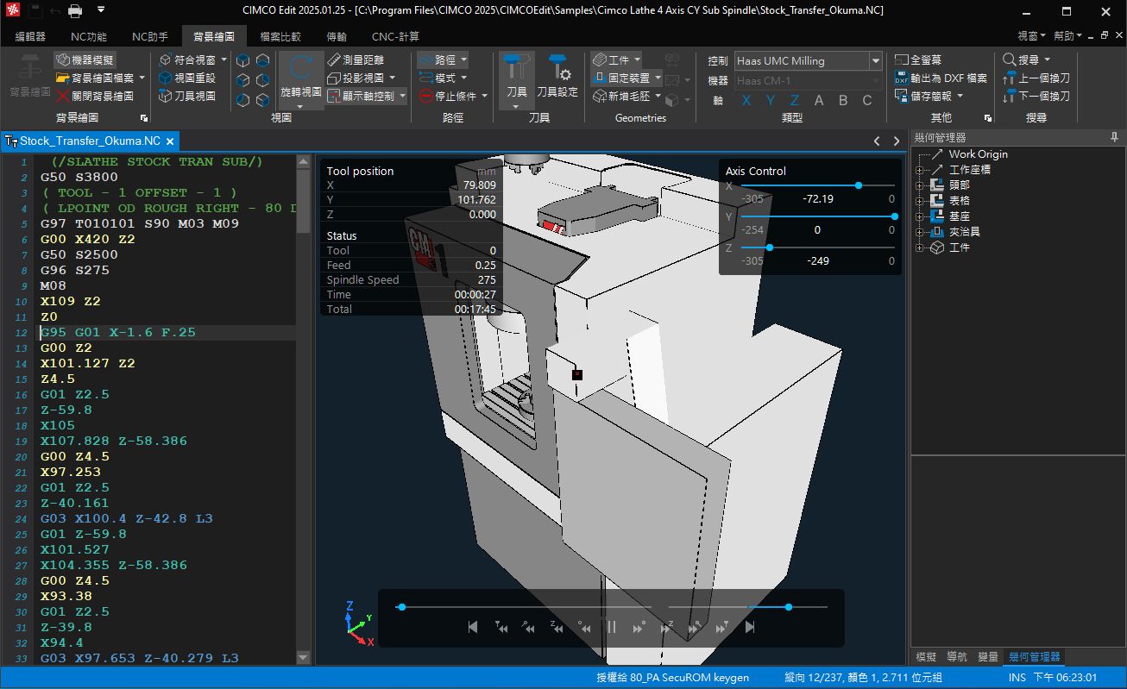Open the 幾何管理器 bottom panel tab
The image size is (1127, 689).
point(1033,657)
